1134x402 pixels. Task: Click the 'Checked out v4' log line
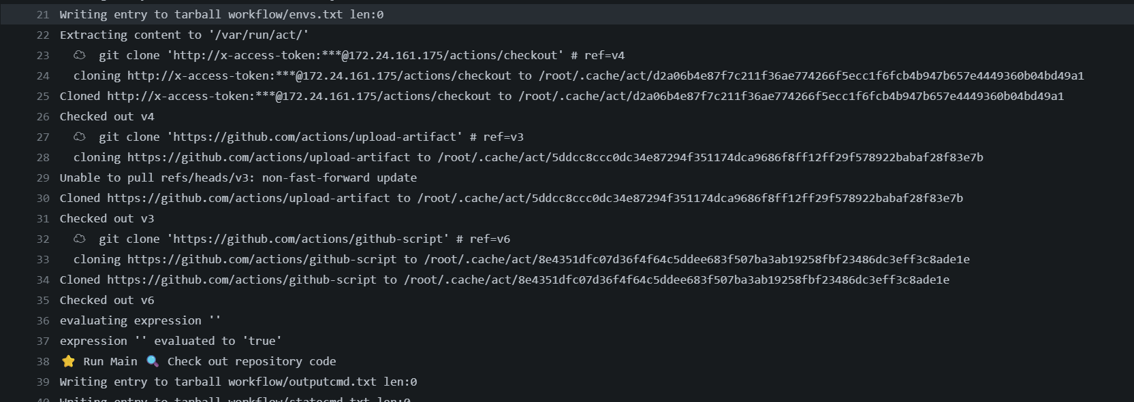pos(107,116)
